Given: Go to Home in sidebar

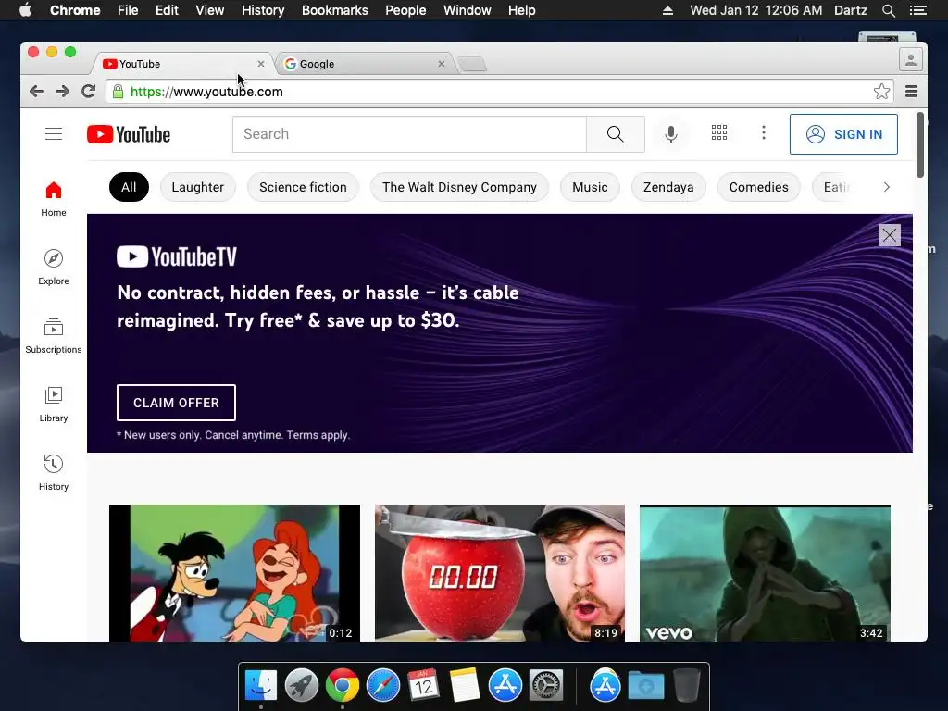Looking at the screenshot, I should (54, 200).
